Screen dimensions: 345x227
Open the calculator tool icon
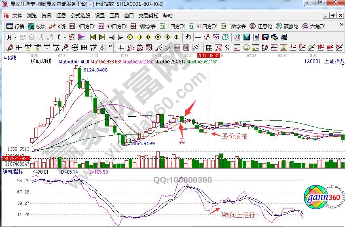point(246,37)
